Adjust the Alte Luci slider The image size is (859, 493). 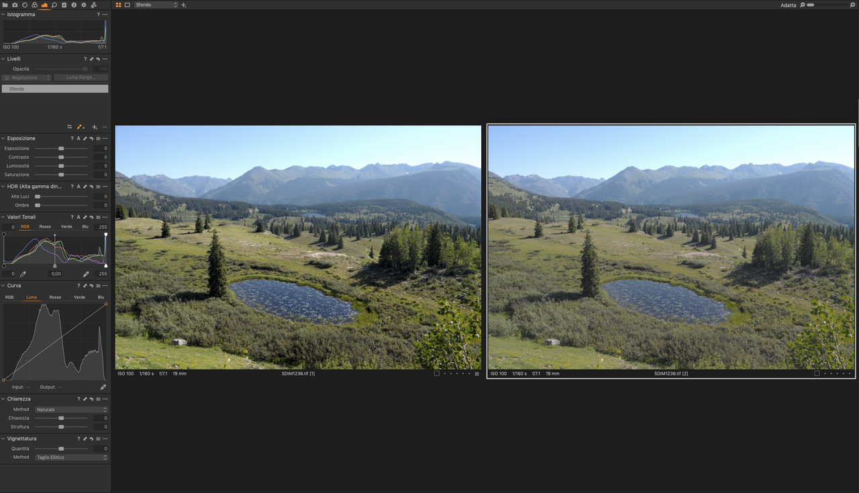click(x=61, y=197)
